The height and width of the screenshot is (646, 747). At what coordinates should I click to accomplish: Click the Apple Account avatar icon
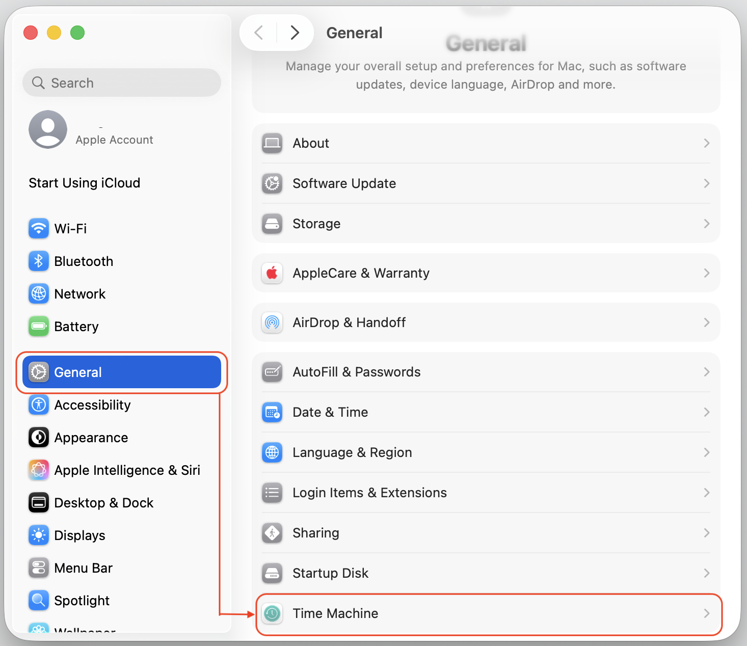click(48, 129)
